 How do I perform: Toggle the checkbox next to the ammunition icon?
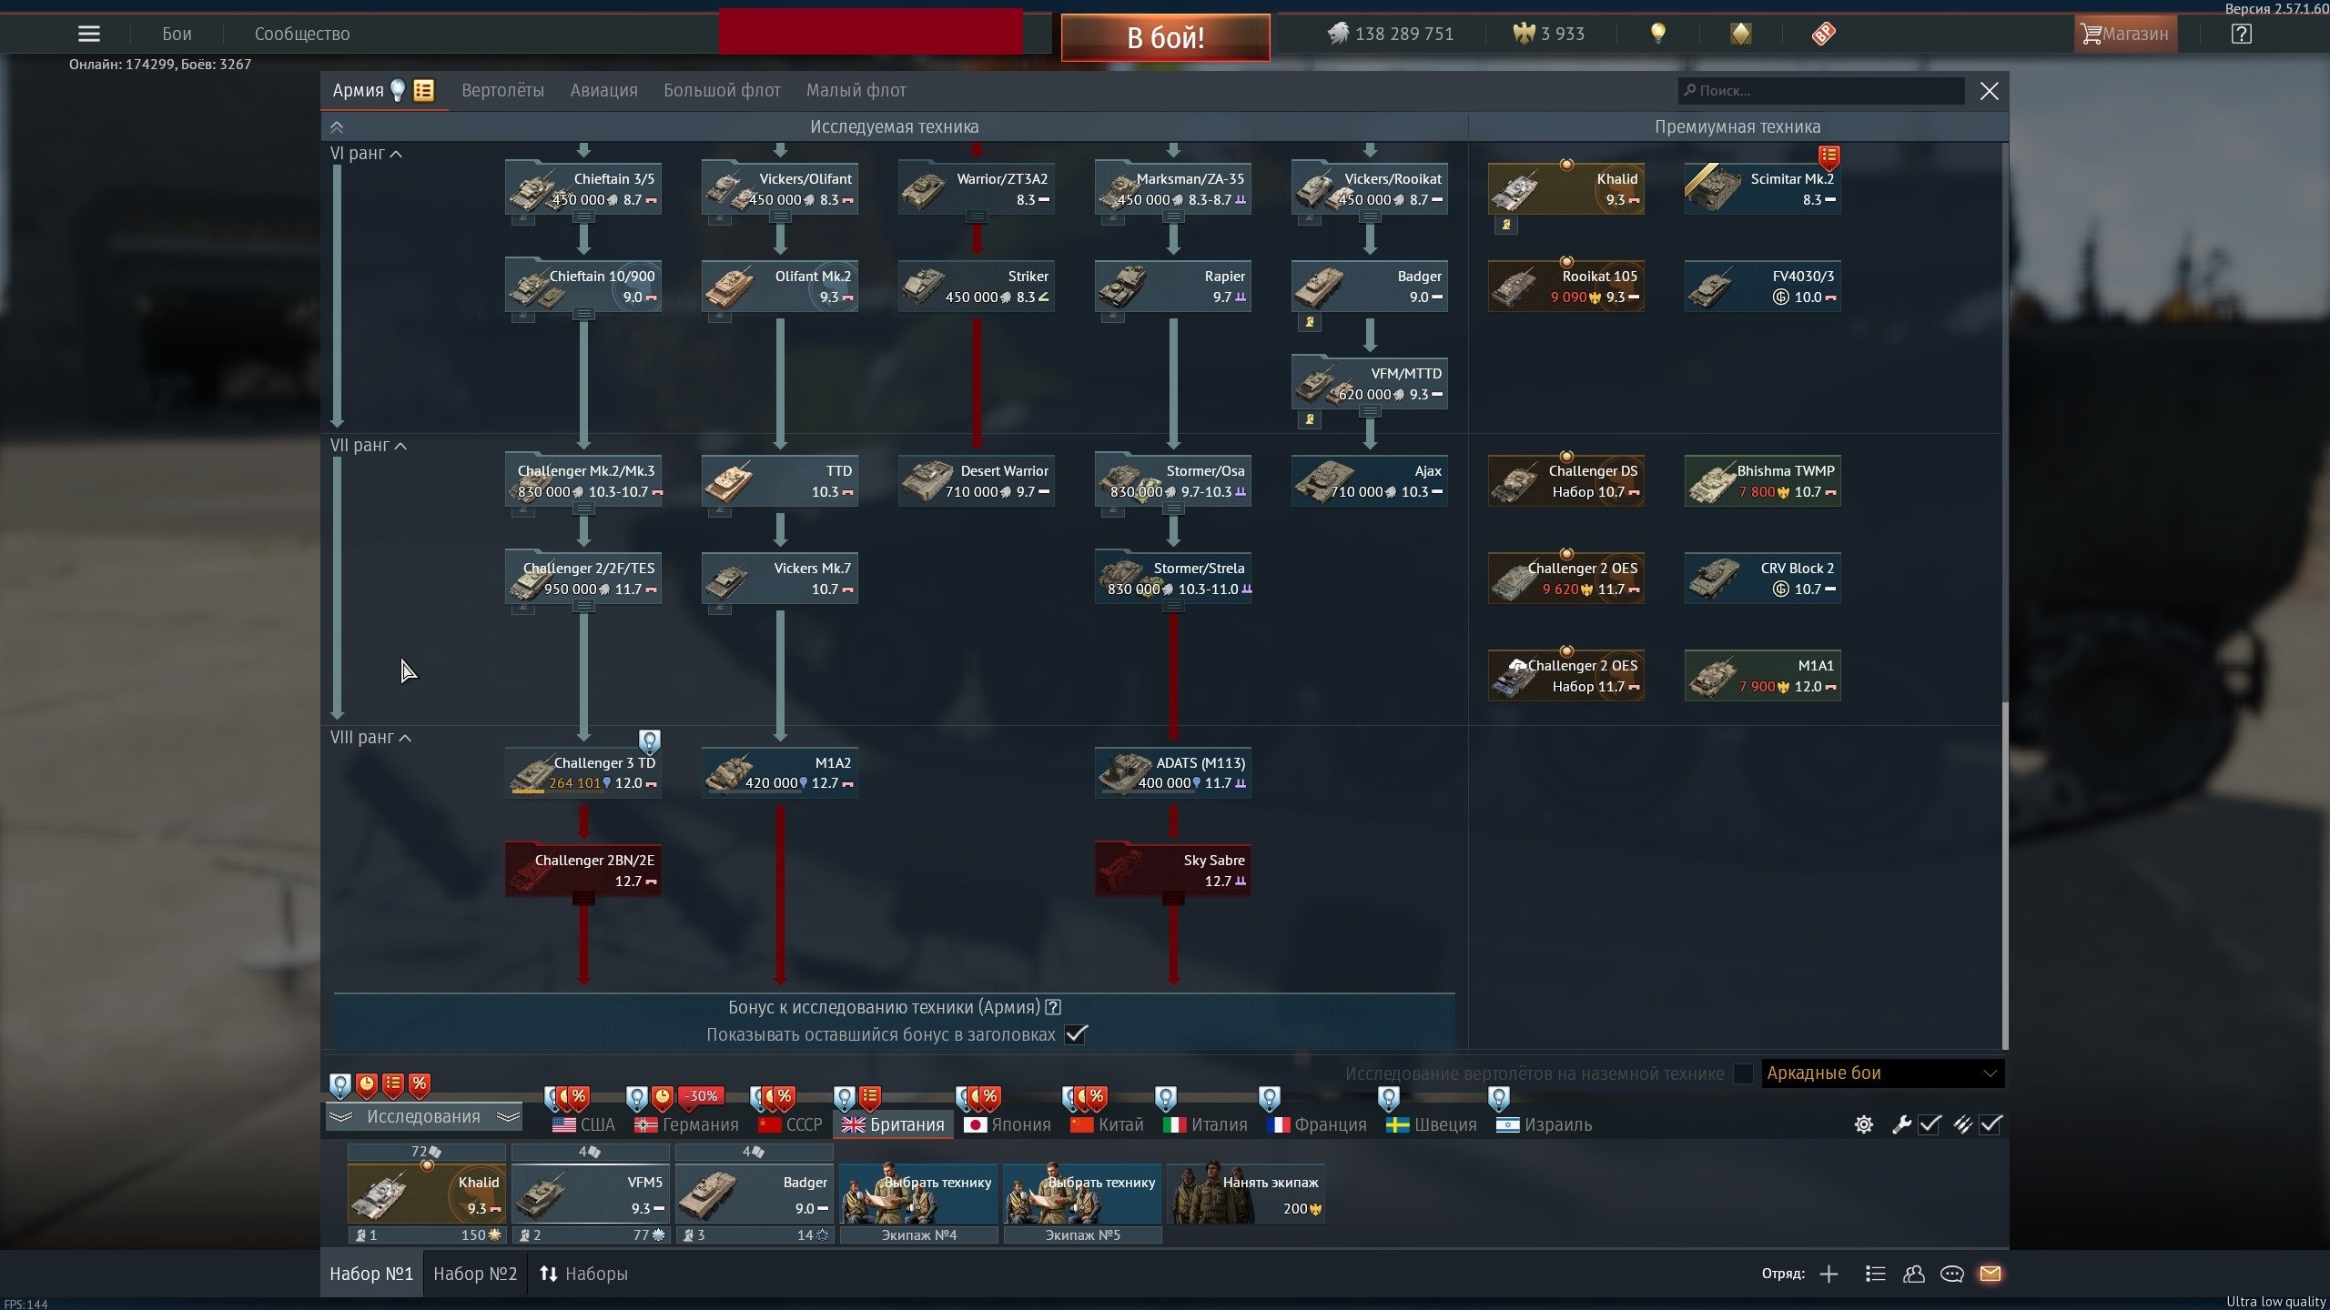coord(1991,1124)
